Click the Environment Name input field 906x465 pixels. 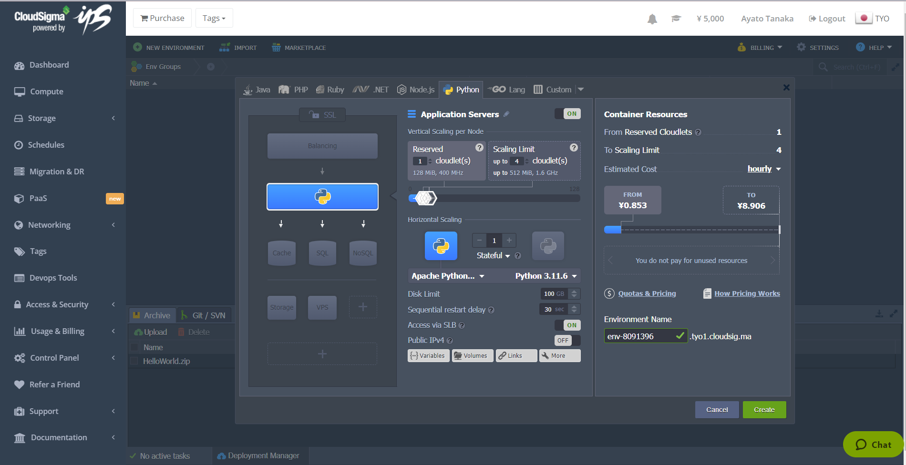click(646, 336)
